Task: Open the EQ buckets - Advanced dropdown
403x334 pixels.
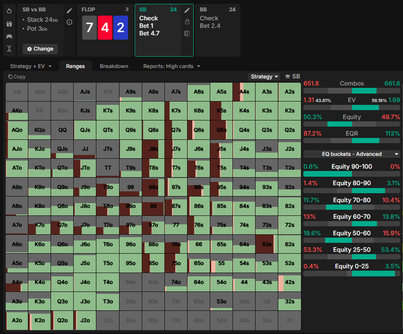Action: point(352,154)
